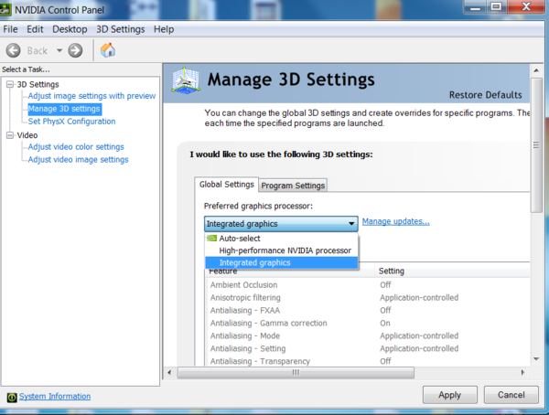Select the Antialiasing - Mode row
549x415 pixels.
tap(368, 335)
